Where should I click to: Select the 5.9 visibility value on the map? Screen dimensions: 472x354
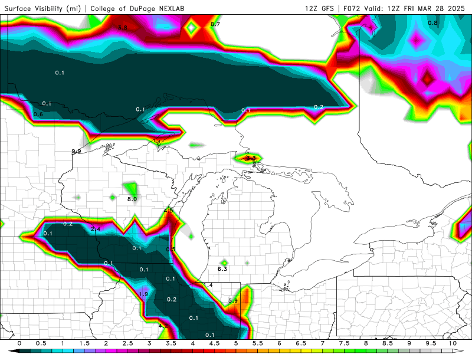coord(232,300)
